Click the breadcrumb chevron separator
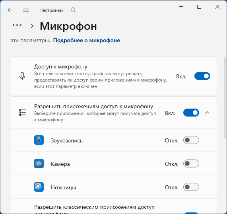Viewport: 227px width, 214px height. click(x=32, y=26)
